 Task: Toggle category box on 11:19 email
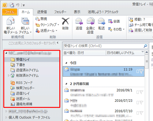point(138,71)
